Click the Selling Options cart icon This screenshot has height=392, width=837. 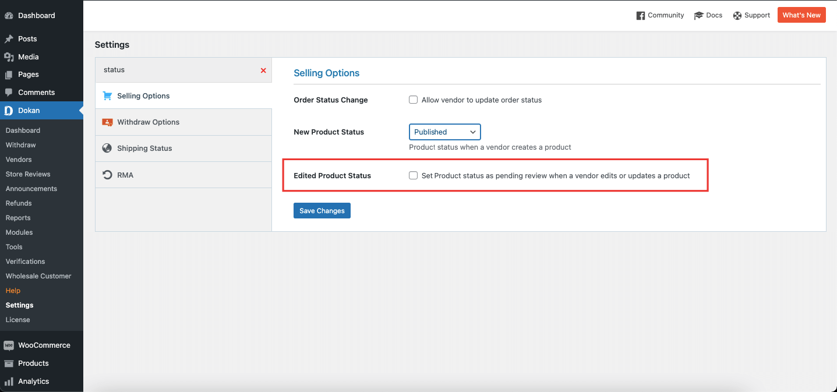[107, 96]
